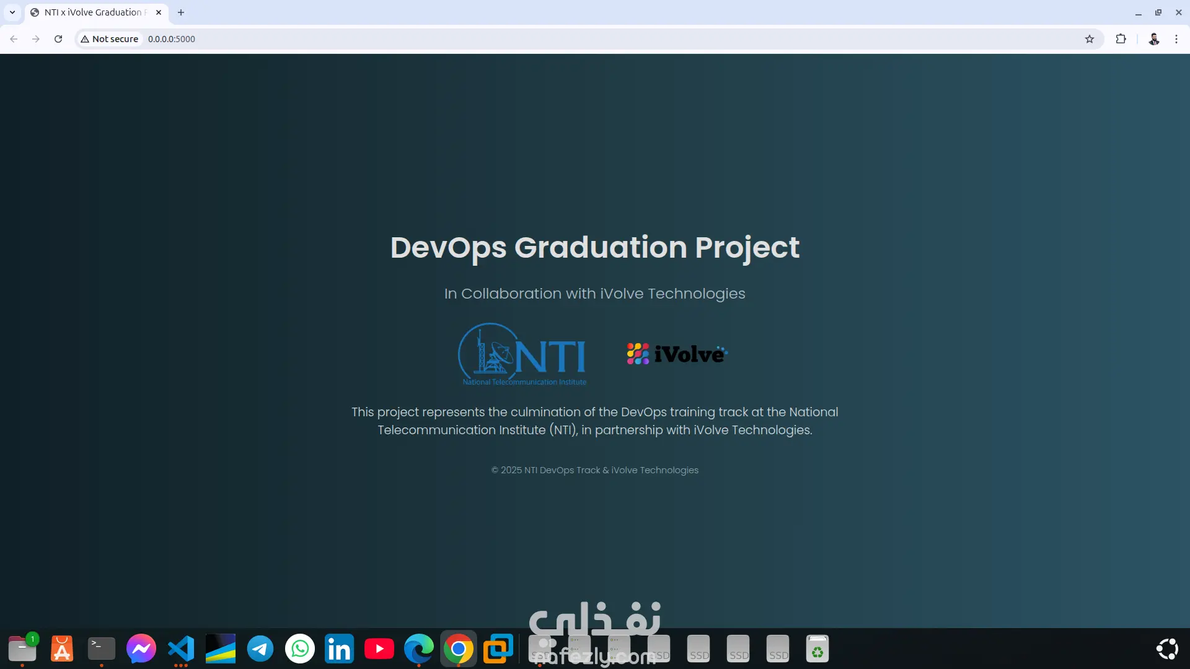Open Messenger from the dock
The height and width of the screenshot is (669, 1190).
(141, 649)
